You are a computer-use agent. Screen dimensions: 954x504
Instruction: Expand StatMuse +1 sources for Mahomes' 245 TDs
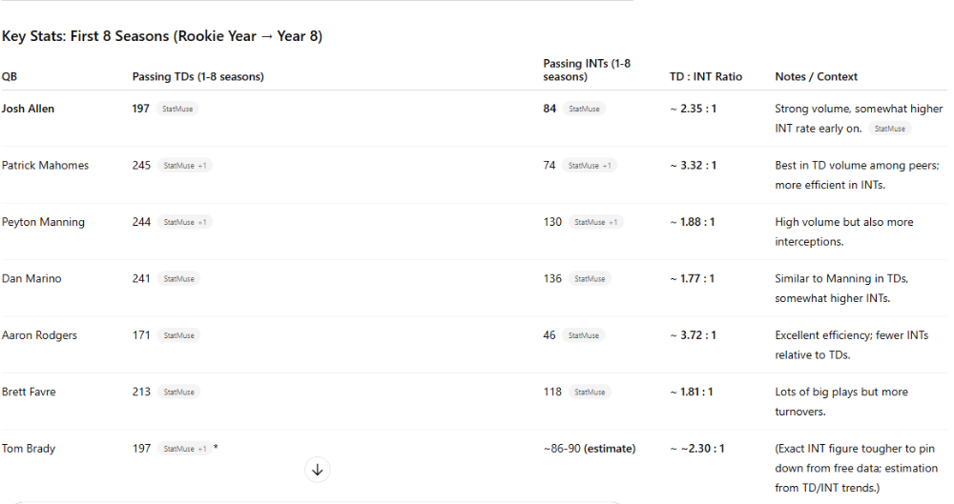point(185,166)
